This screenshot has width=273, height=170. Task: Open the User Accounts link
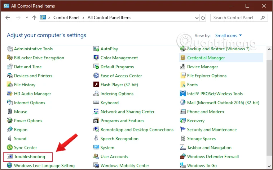(x=114, y=157)
